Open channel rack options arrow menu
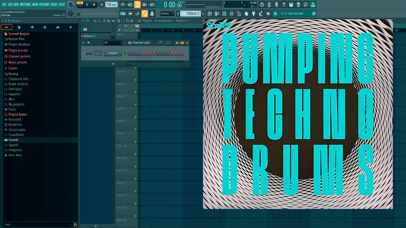Viewport: 406px width, 228px height. [84, 43]
